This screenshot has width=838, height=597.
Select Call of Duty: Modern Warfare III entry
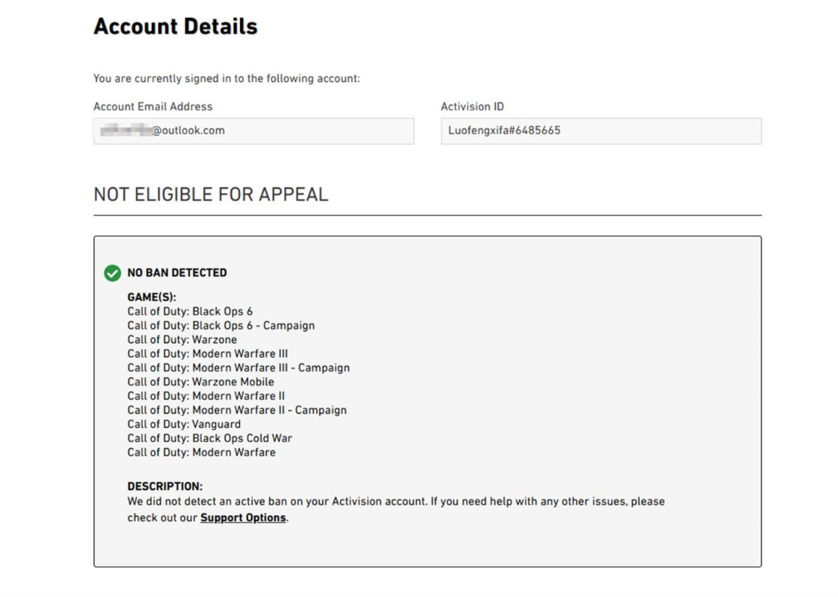pyautogui.click(x=208, y=353)
